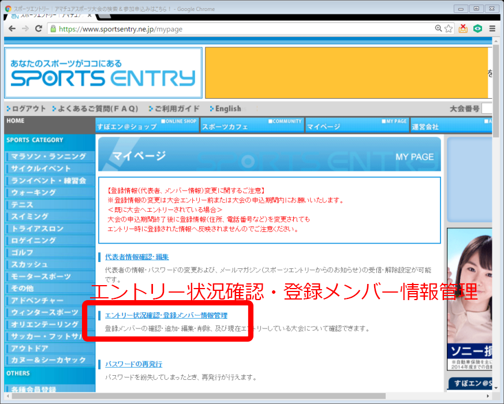This screenshot has width=504, height=404.
Task: Click the horizontal scrollbar right arrow
Action: (488, 396)
